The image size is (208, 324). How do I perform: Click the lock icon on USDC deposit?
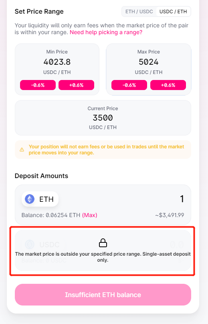(103, 243)
